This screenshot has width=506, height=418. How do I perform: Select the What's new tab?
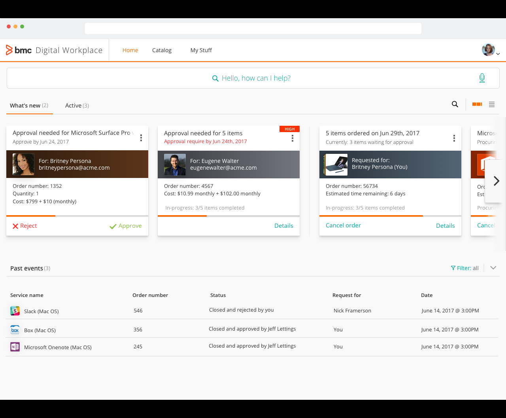point(29,106)
